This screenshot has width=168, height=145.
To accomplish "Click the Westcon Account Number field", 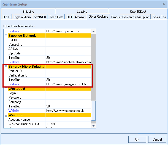I will pos(68,120).
